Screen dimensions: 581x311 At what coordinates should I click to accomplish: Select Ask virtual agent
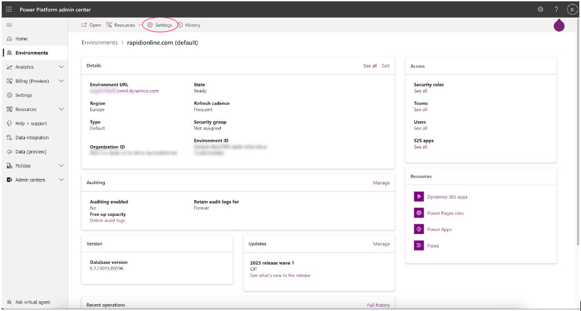(33, 302)
